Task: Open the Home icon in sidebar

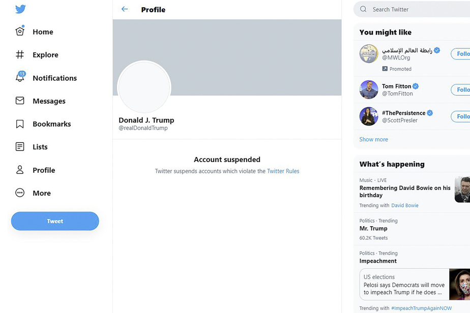Action: pyautogui.click(x=20, y=32)
